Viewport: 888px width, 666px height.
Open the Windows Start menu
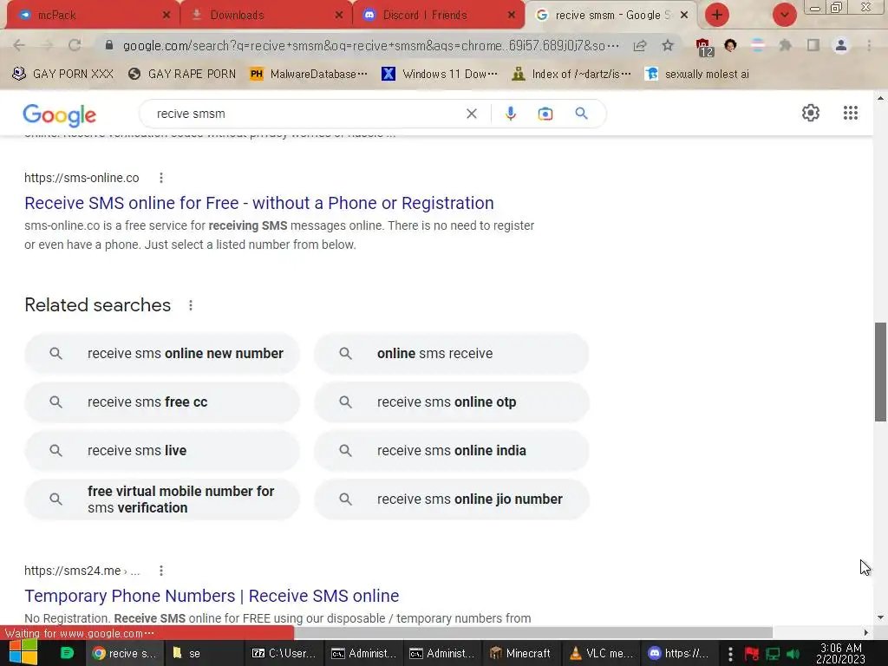click(22, 653)
